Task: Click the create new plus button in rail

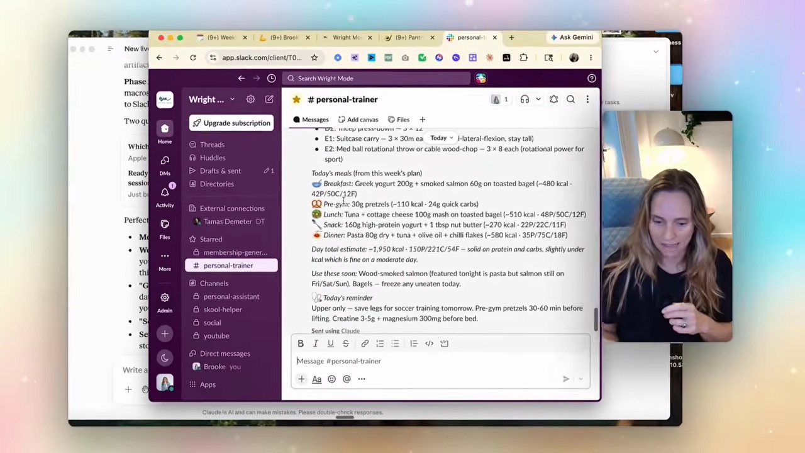Action: click(165, 333)
